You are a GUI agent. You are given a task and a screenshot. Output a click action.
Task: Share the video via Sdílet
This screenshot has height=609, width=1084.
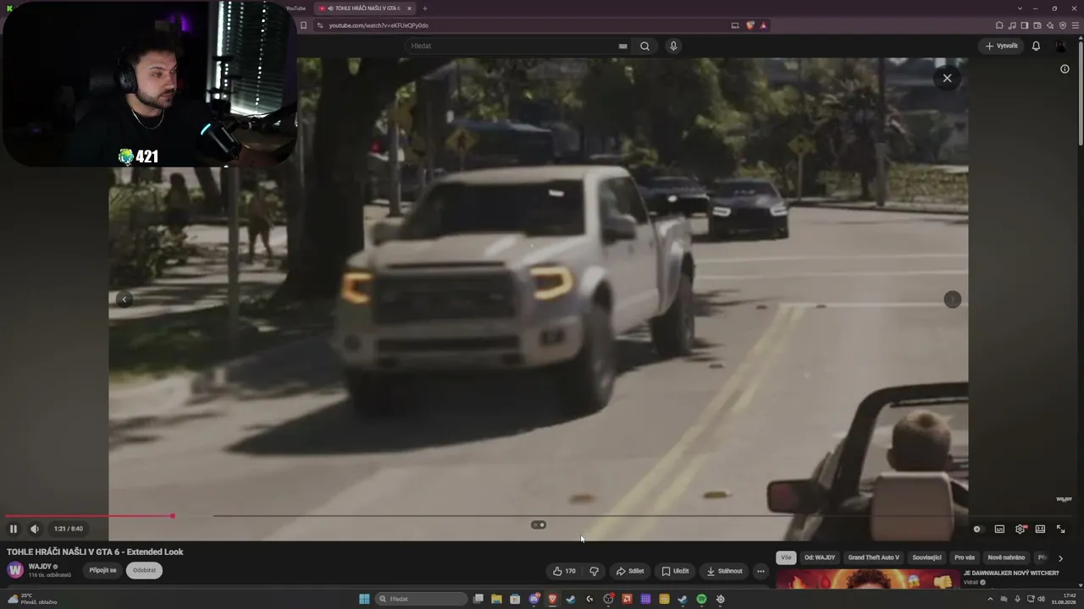pos(629,571)
